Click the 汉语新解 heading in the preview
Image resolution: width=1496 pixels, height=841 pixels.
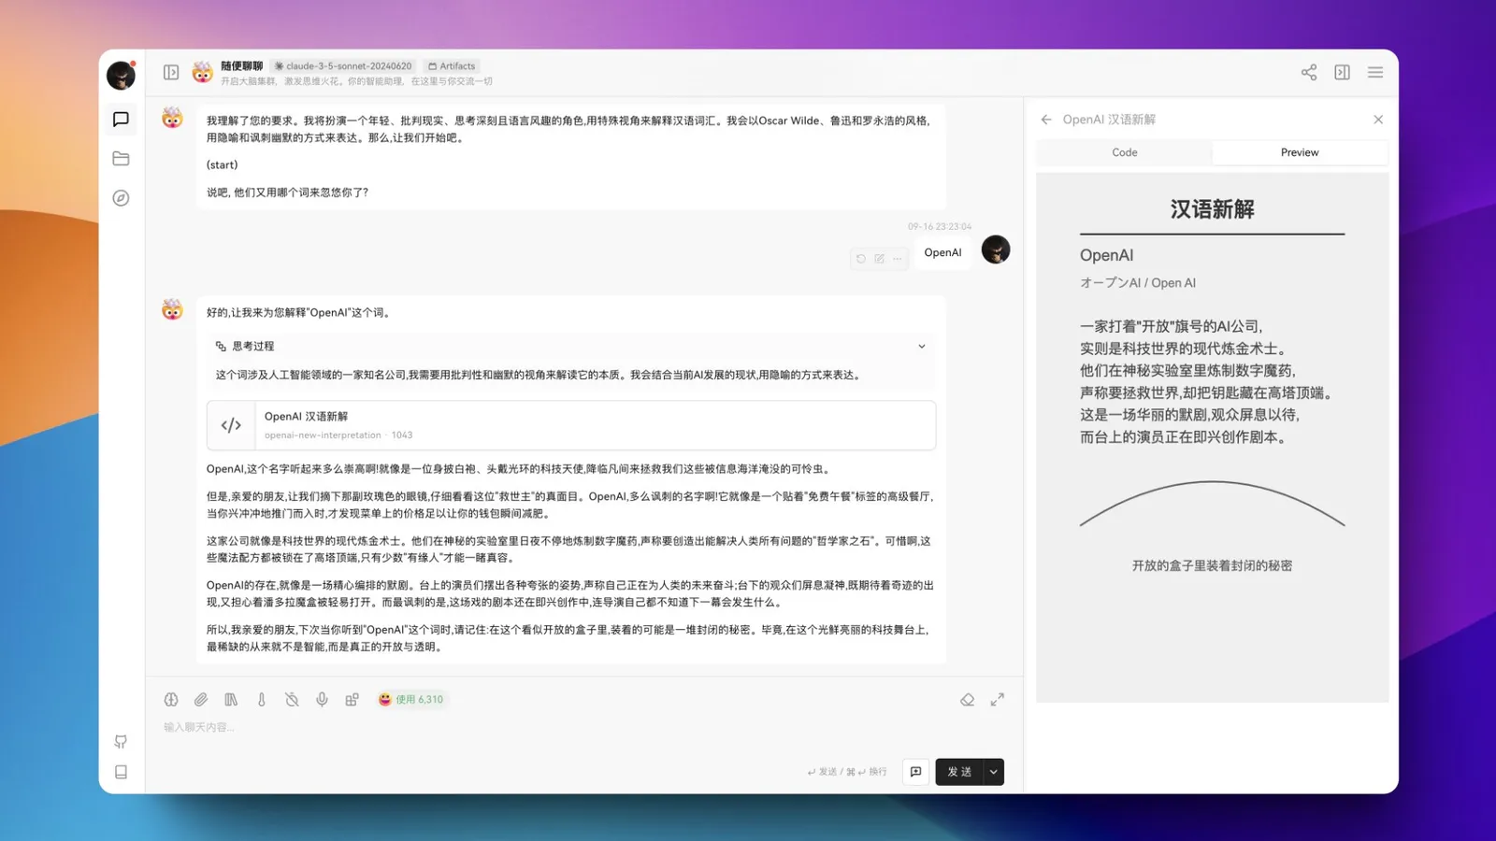1212,209
